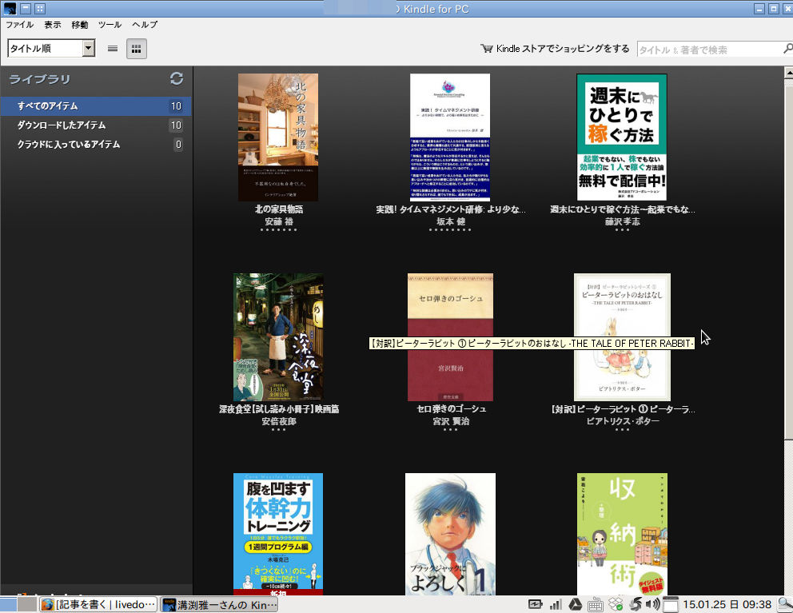Click the shopping cart icon

click(486, 49)
